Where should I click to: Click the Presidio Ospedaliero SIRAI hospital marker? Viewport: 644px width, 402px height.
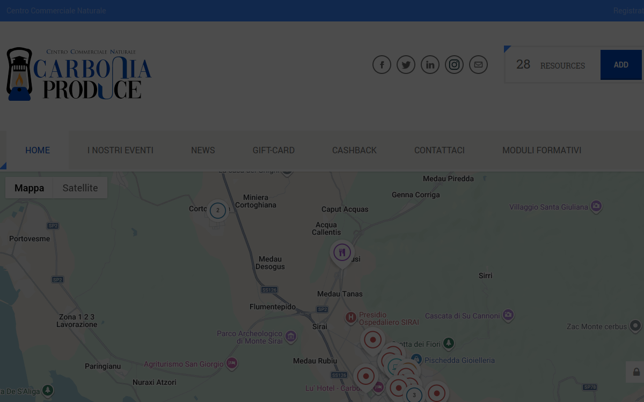[350, 318]
